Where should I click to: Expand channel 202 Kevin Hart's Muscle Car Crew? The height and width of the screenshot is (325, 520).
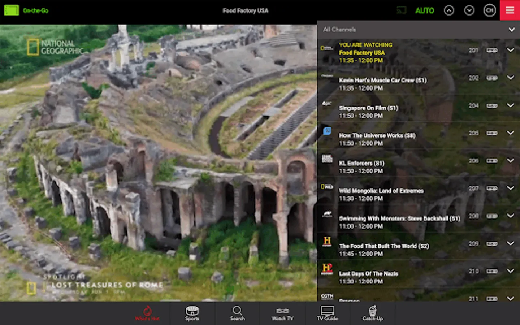point(510,78)
